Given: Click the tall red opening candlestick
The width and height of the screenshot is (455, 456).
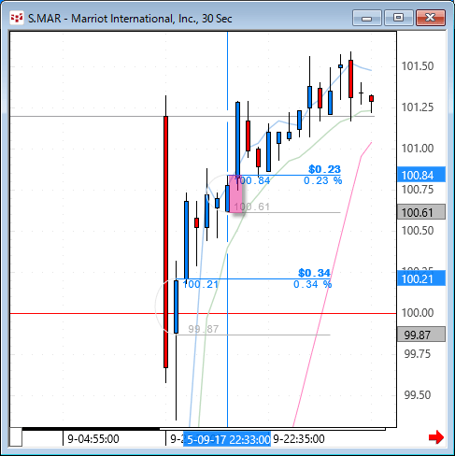Looking at the screenshot, I should 165,242.
